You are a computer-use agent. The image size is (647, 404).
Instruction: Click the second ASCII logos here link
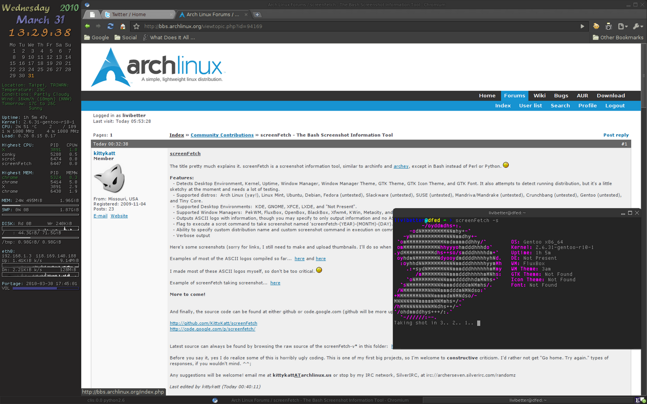[321, 259]
